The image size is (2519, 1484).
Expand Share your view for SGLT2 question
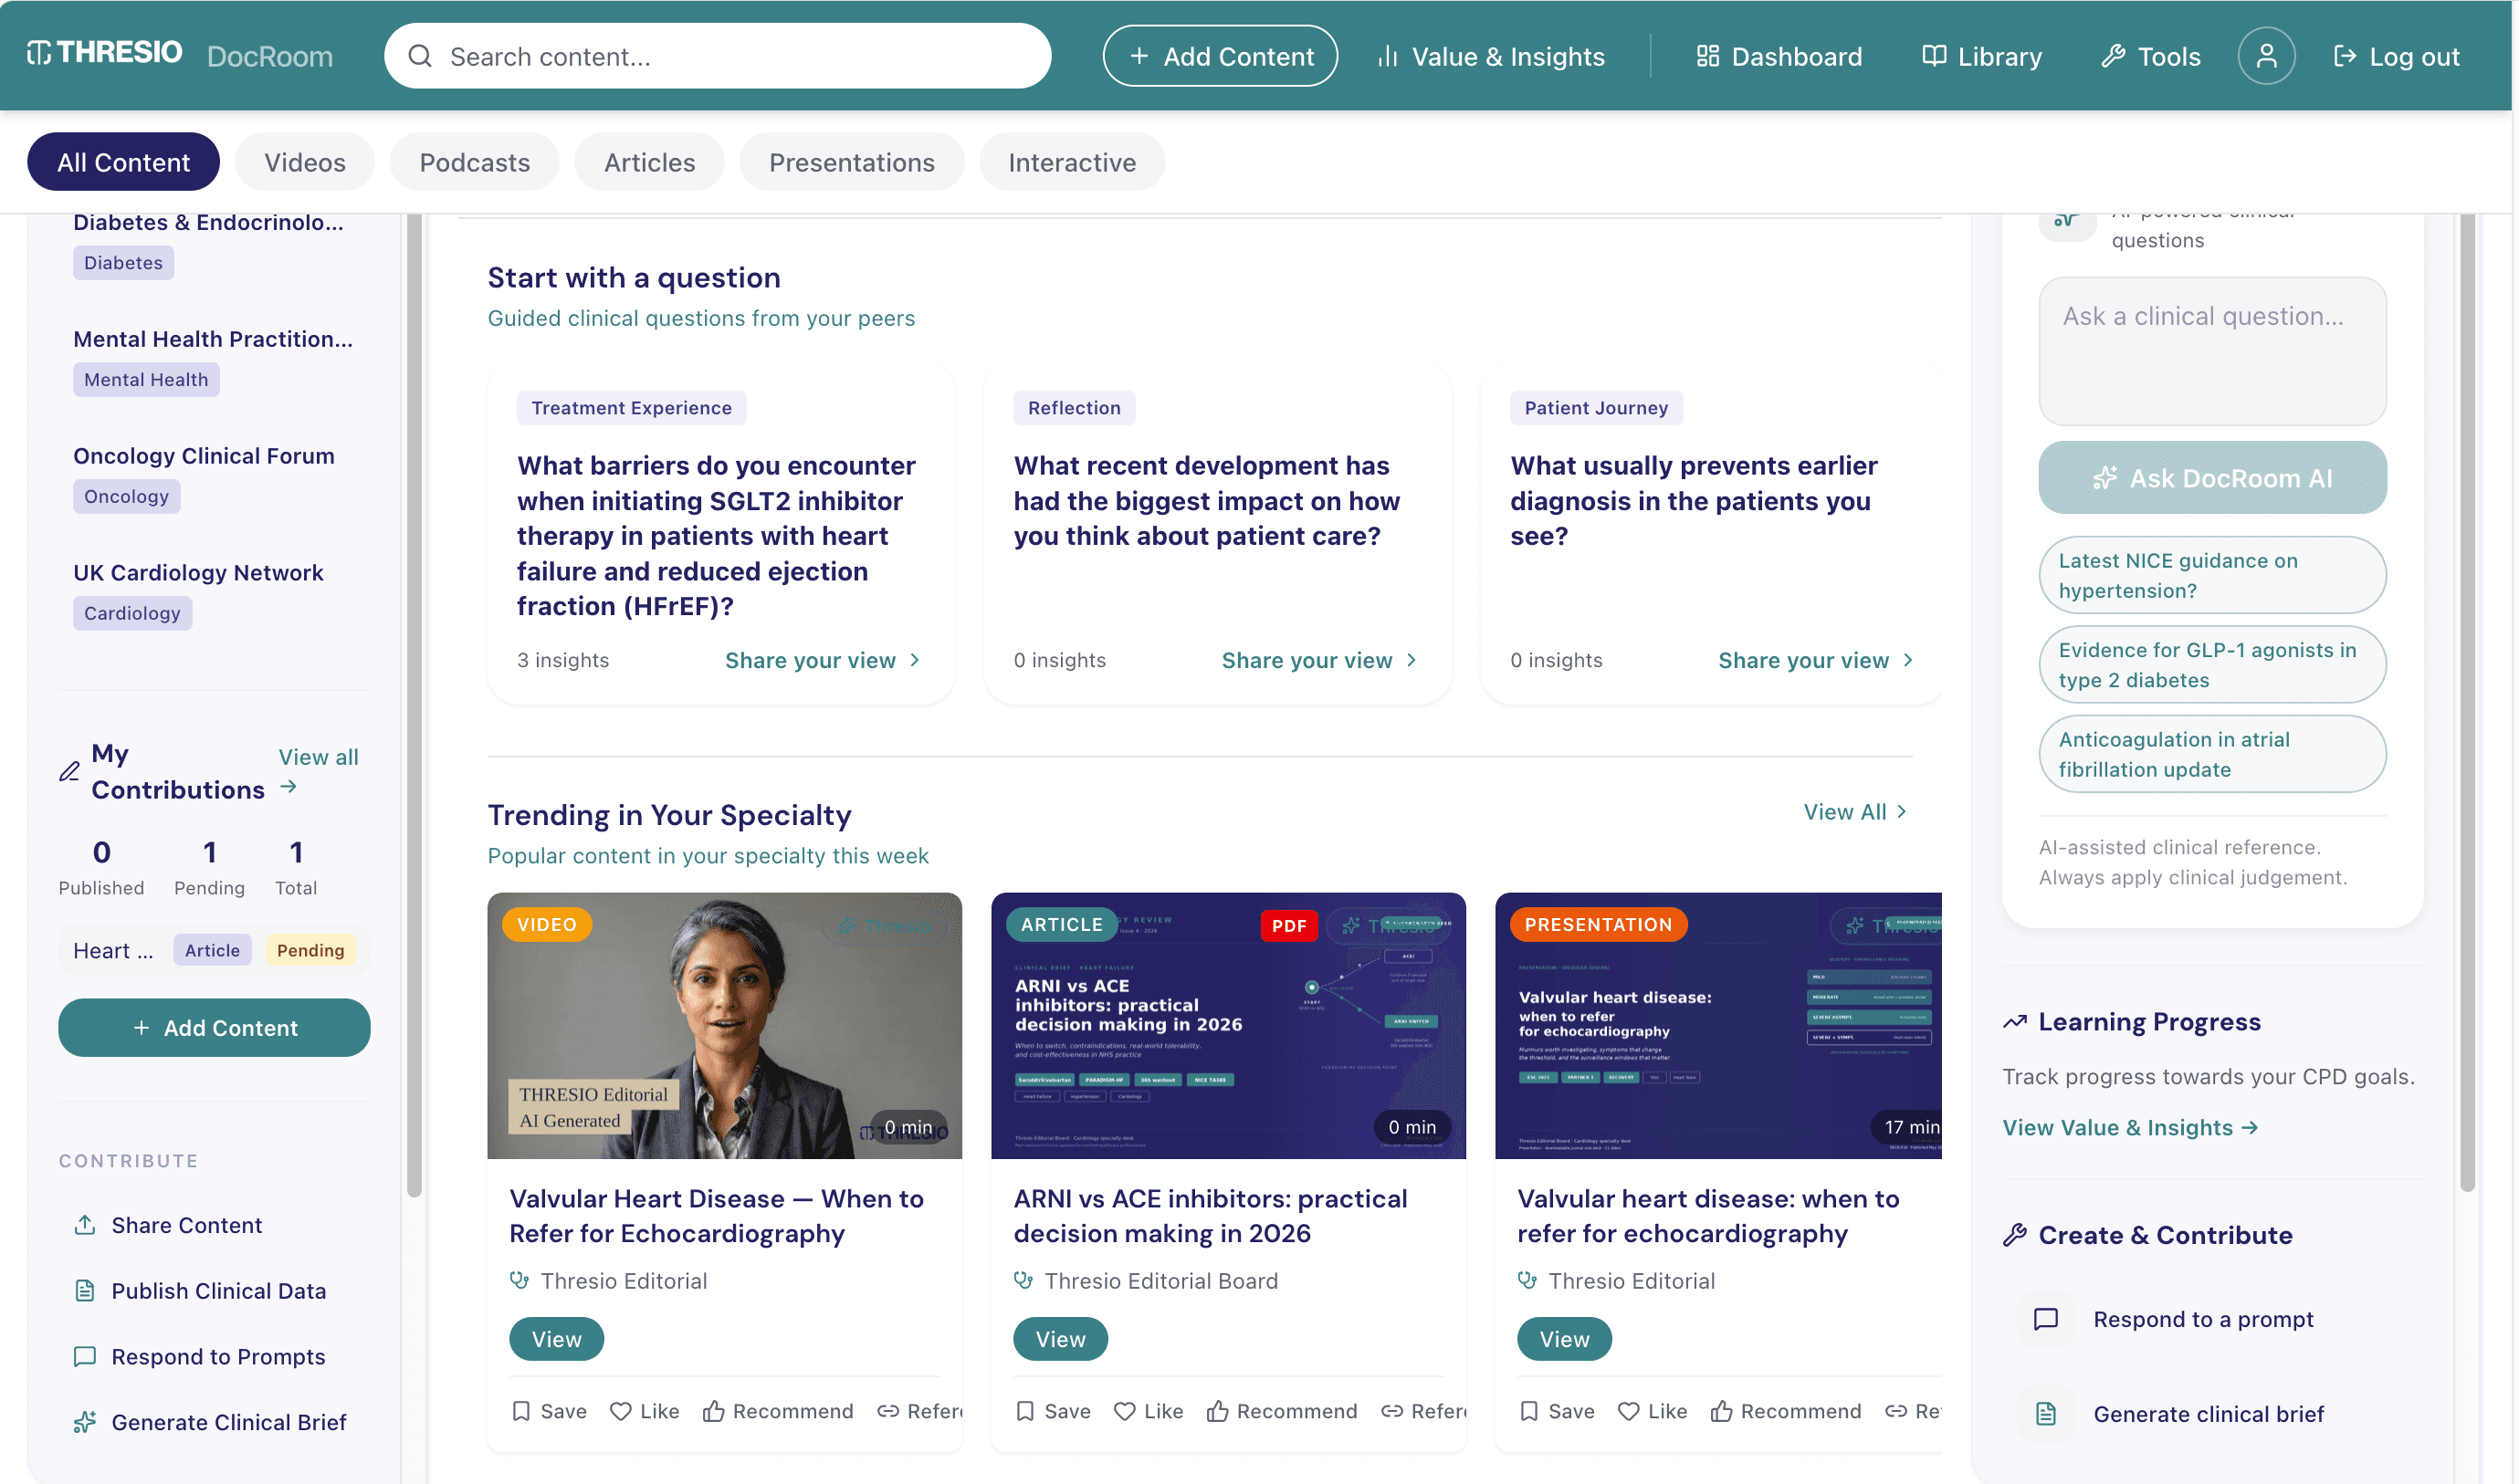tap(823, 660)
